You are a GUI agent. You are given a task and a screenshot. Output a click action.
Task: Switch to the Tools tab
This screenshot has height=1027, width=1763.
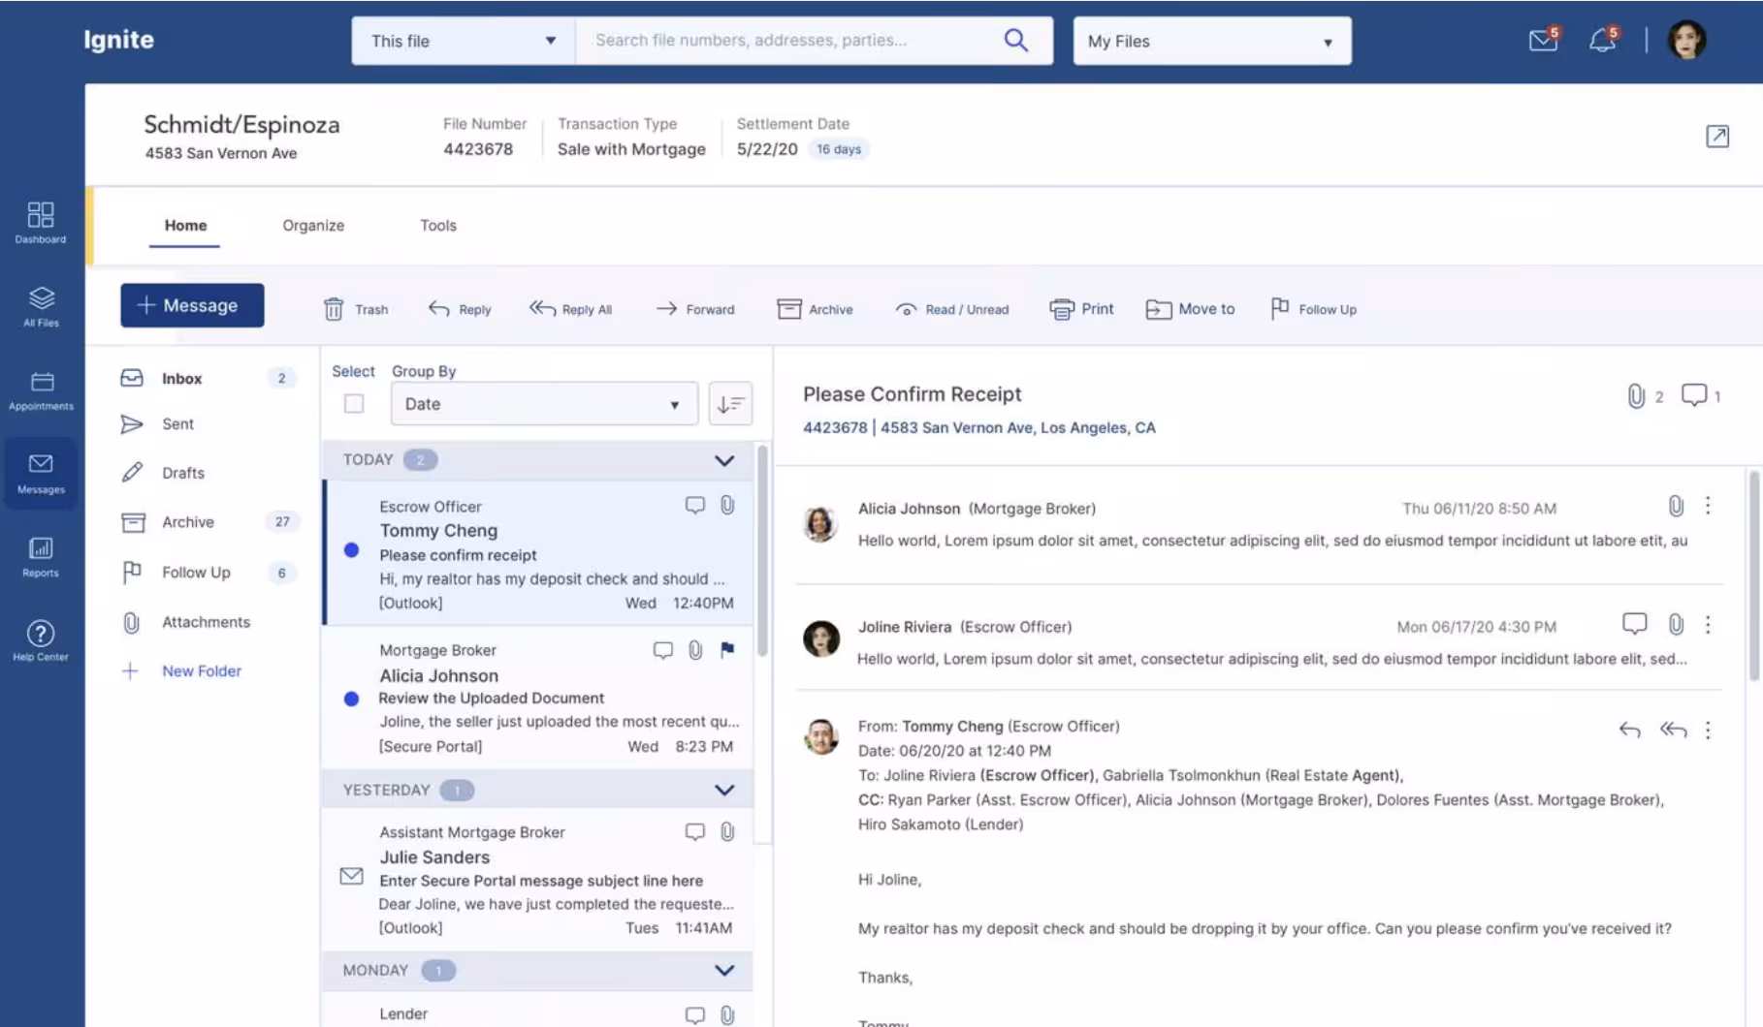[x=437, y=226]
